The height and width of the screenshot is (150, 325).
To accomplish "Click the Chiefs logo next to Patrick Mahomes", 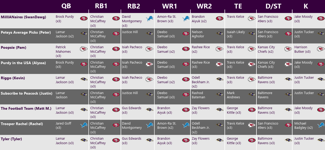I will click(84, 49).
